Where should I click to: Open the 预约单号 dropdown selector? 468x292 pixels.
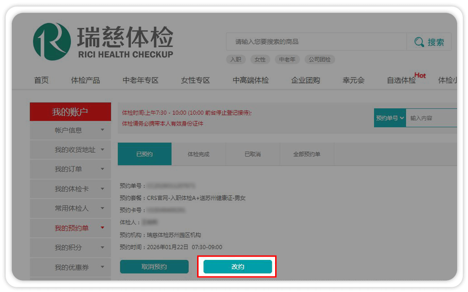point(390,118)
